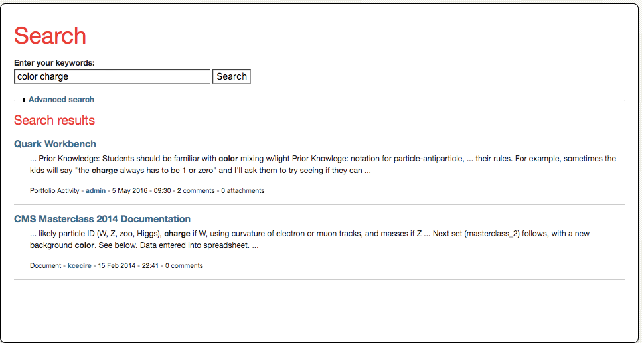642x343 pixels.
Task: Click the "Enter your keywords" label
Action: tap(54, 63)
